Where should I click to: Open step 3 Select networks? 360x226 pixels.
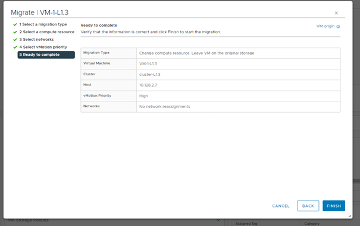36,39
